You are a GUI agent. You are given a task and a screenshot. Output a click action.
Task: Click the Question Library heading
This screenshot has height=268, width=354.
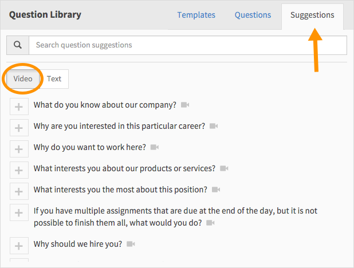(x=45, y=15)
